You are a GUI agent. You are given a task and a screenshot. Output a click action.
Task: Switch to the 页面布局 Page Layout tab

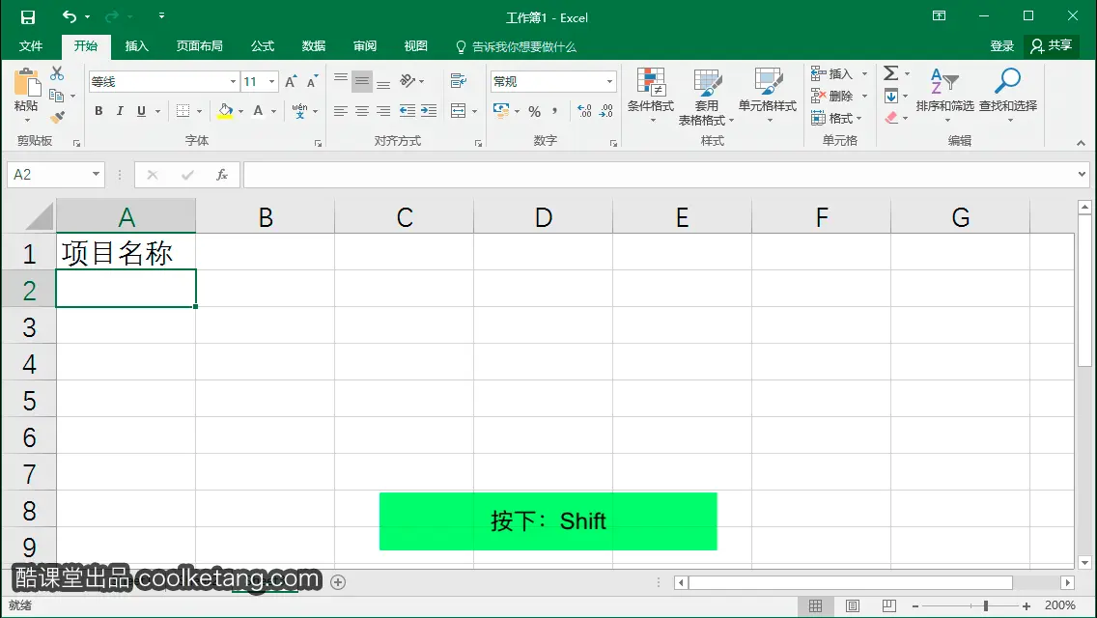coord(199,46)
